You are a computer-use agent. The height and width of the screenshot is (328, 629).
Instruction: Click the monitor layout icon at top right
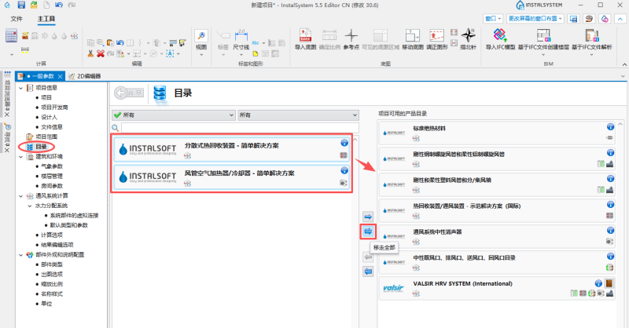574,19
